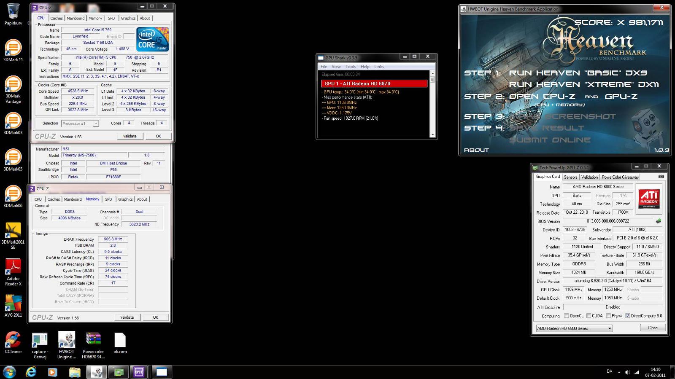Click OK in the top CPU-Z window
The height and width of the screenshot is (379, 675).
[x=158, y=136]
